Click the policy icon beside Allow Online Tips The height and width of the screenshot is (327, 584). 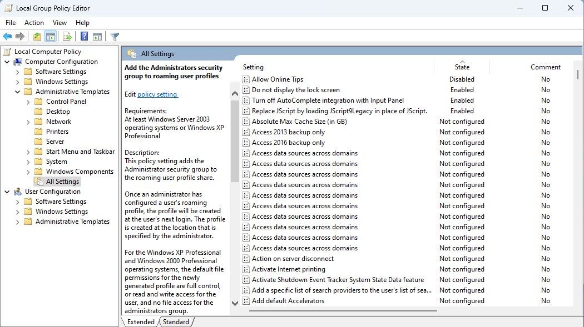point(246,79)
